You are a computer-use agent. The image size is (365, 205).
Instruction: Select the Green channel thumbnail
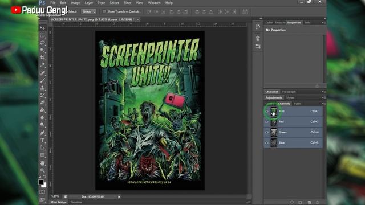(274, 132)
